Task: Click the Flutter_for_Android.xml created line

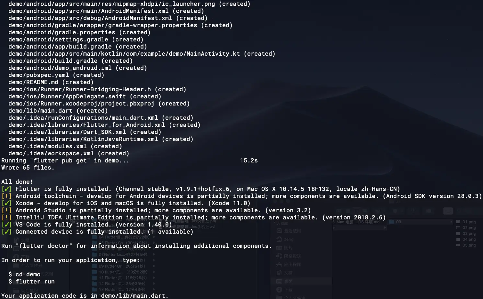Action: (x=104, y=125)
